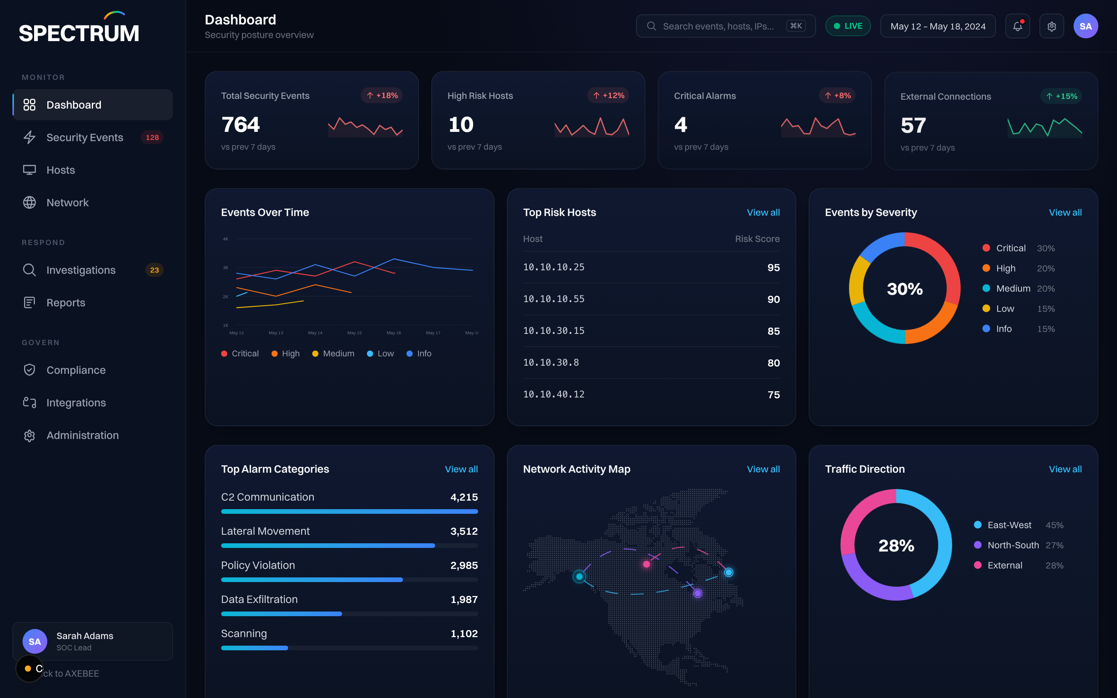Click the ⌘K shortcut badge
Viewport: 1117px width, 698px height.
(x=796, y=26)
